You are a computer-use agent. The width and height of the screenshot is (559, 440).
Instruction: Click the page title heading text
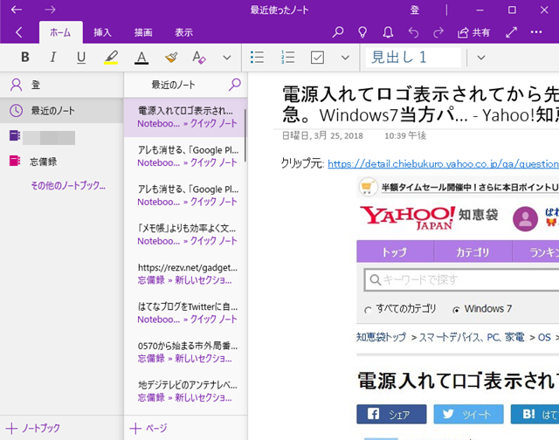[x=420, y=105]
